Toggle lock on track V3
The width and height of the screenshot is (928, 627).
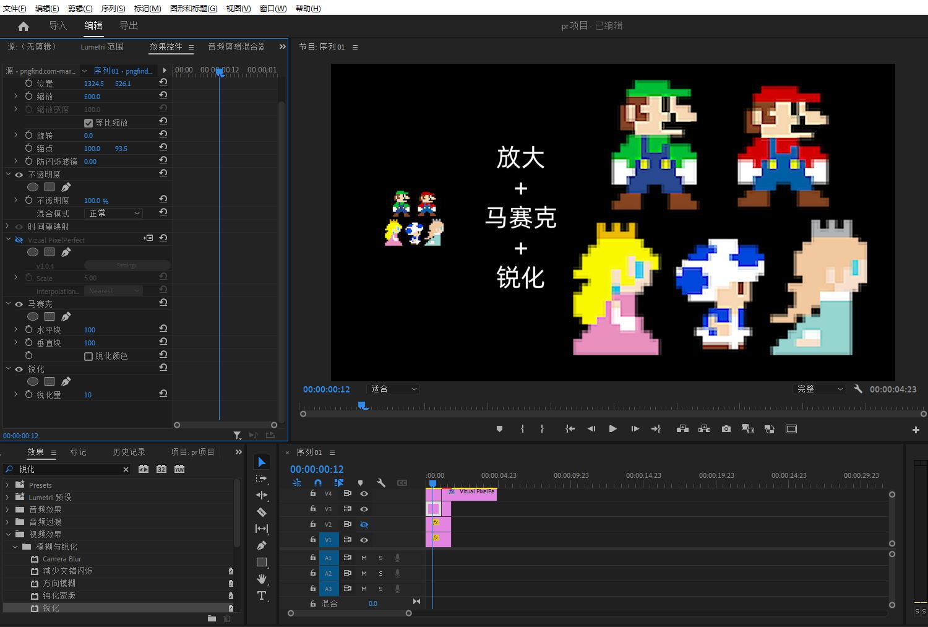(x=313, y=509)
